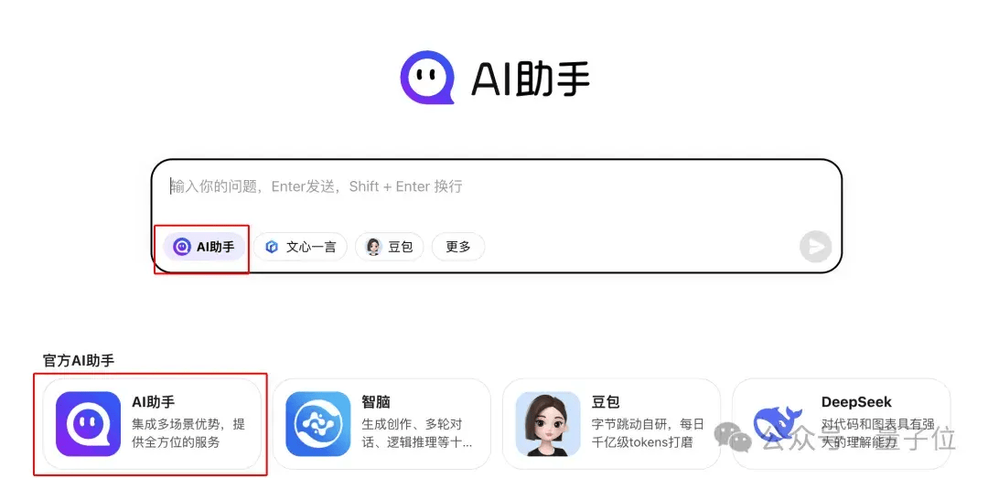The width and height of the screenshot is (988, 478).
Task: Open the 智脑 assistant card
Action: pyautogui.click(x=381, y=424)
